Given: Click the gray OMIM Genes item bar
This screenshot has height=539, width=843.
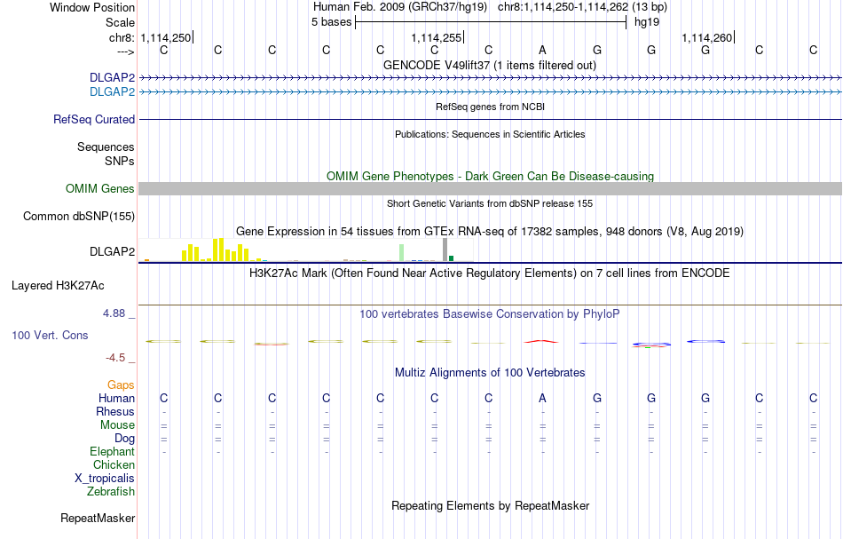Looking at the screenshot, I should coord(491,189).
